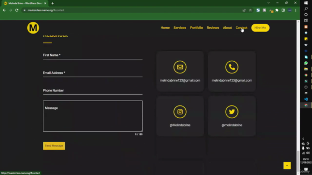Reload the page with the refresh icon

click(17, 10)
